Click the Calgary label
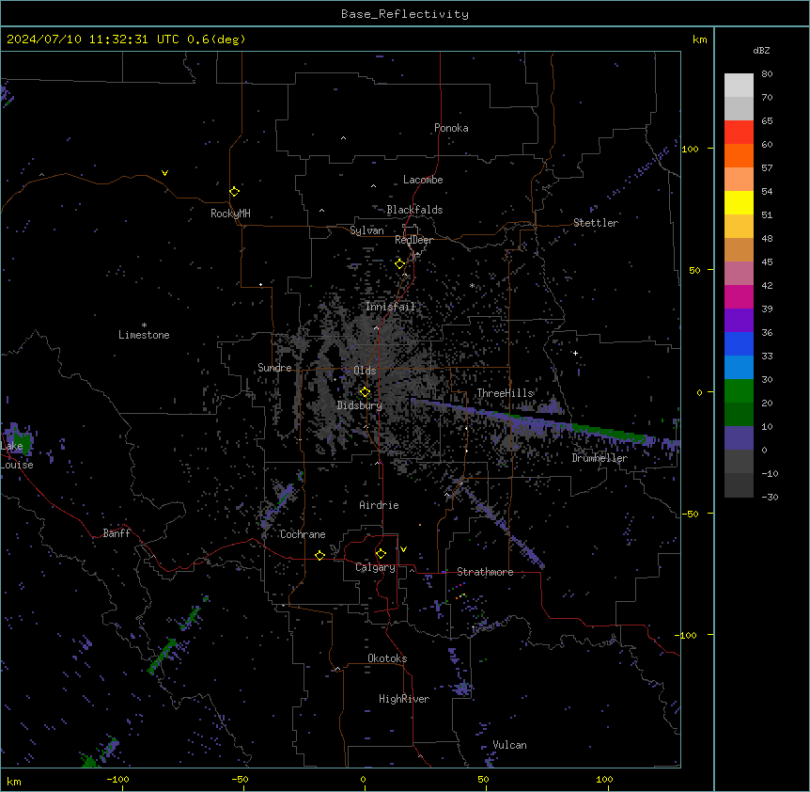Image resolution: width=810 pixels, height=792 pixels. pyautogui.click(x=376, y=567)
